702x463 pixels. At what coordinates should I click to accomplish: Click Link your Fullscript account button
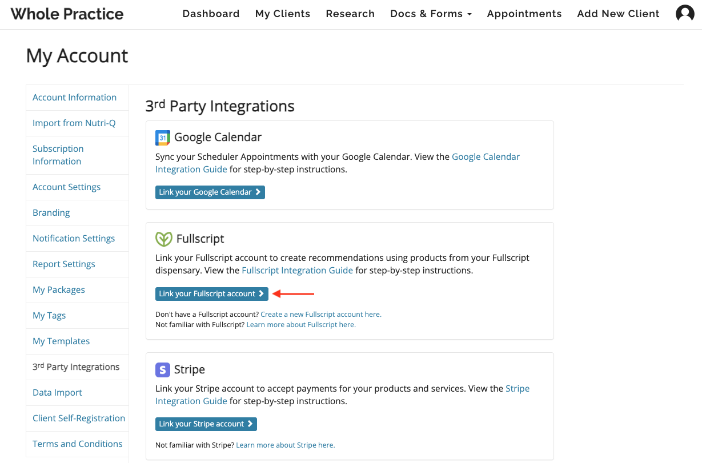(x=212, y=294)
